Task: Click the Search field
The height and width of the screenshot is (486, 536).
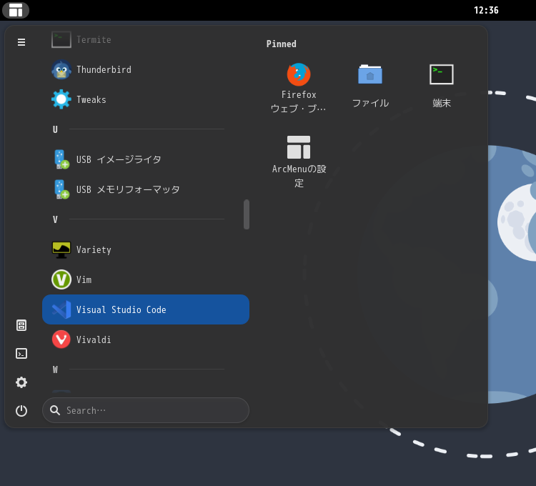Action: coord(146,410)
